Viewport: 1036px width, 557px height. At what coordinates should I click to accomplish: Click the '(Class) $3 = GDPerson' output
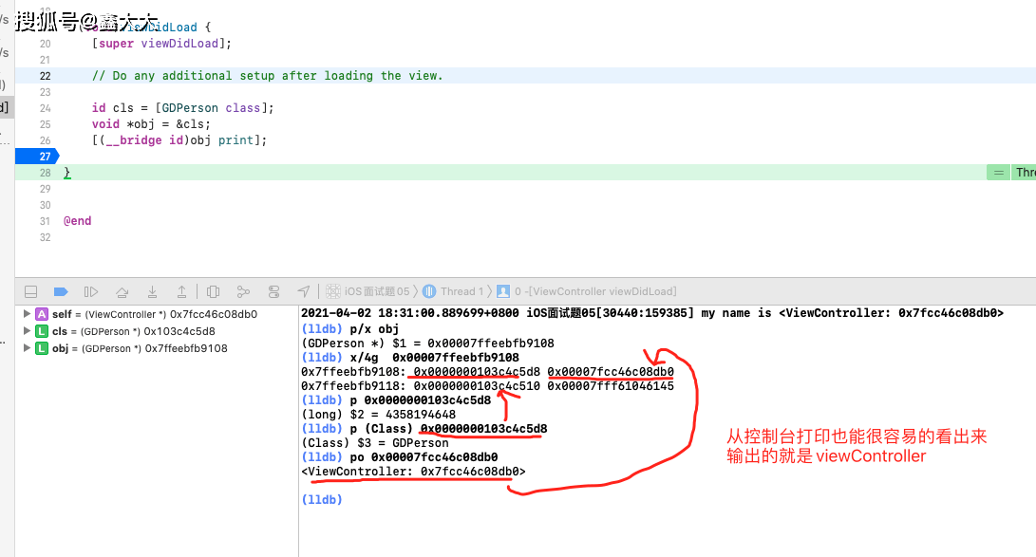375,443
